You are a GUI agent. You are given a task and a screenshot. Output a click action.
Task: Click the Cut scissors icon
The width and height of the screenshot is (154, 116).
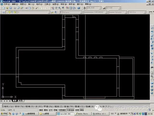click(x=26, y=8)
